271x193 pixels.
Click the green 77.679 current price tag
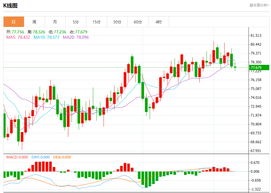(259, 67)
